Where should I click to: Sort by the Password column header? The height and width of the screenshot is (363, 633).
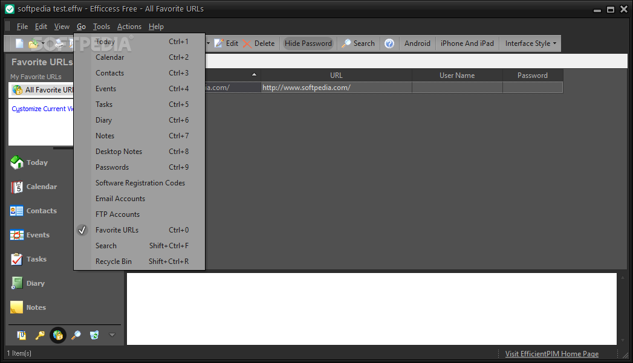pyautogui.click(x=533, y=75)
